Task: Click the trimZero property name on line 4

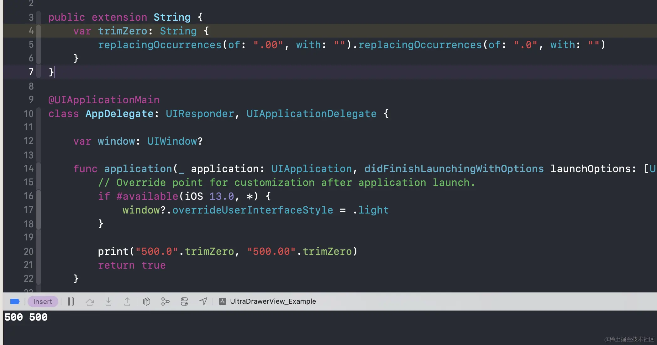Action: tap(123, 31)
